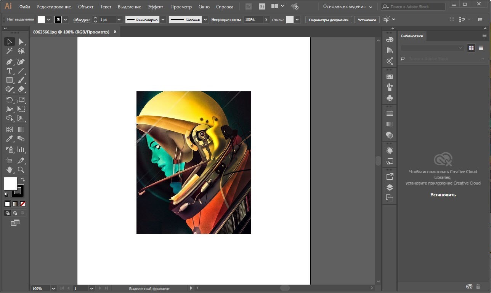Reset to default fill and stroke
The image size is (491, 293).
pyautogui.click(x=6, y=194)
